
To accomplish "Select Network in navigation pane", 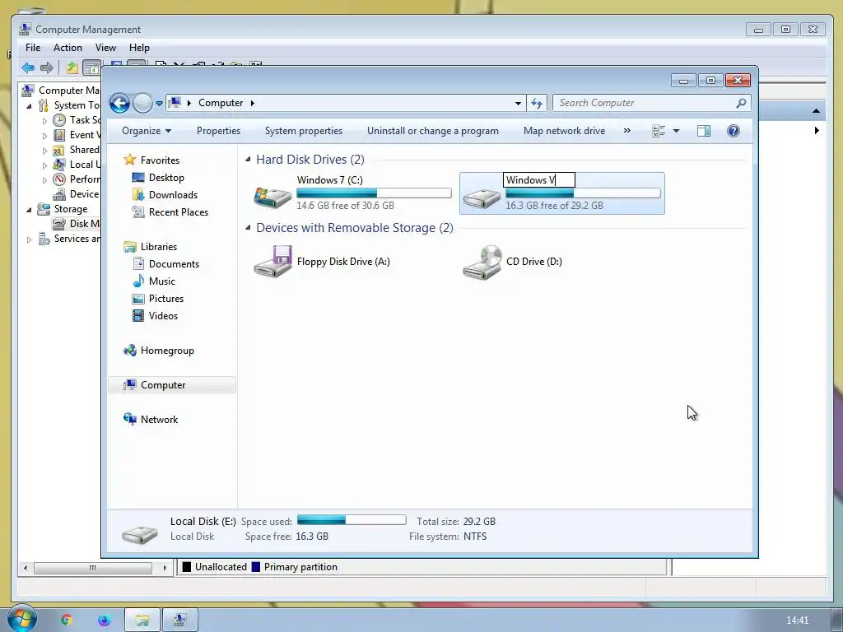I will click(x=159, y=419).
